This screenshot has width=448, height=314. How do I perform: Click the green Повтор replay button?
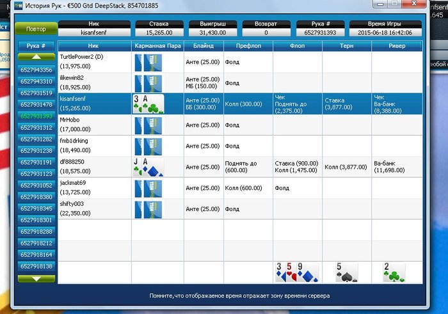[36, 29]
